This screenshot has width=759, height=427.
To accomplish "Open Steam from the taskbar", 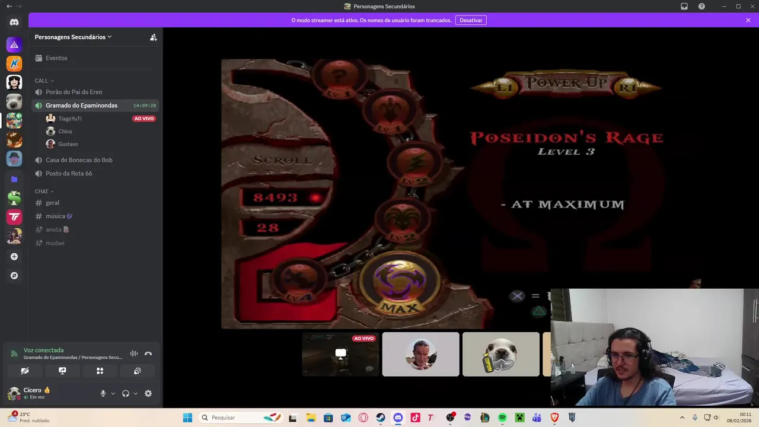I will click(x=381, y=418).
